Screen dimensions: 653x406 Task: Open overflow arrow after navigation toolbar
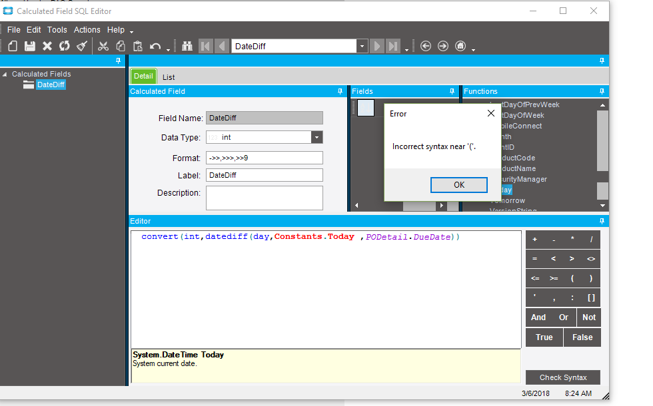click(x=407, y=50)
